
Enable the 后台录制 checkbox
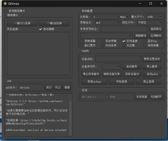pos(103,41)
